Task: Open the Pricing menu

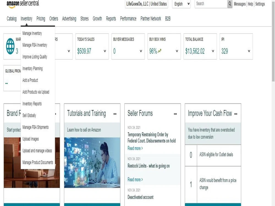Action: (x=41, y=19)
